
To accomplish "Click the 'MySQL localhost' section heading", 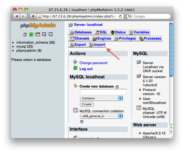I will [87, 77].
